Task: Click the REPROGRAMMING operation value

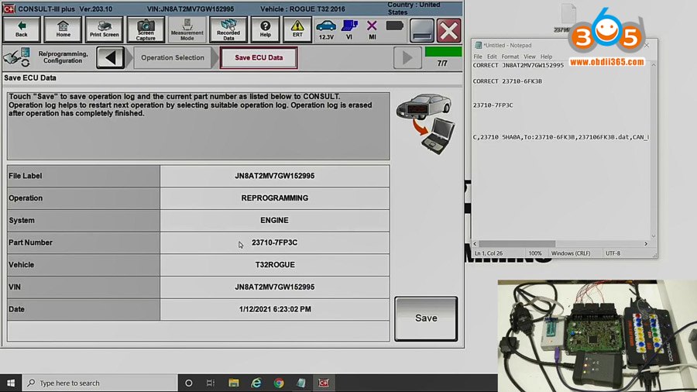Action: tap(275, 198)
